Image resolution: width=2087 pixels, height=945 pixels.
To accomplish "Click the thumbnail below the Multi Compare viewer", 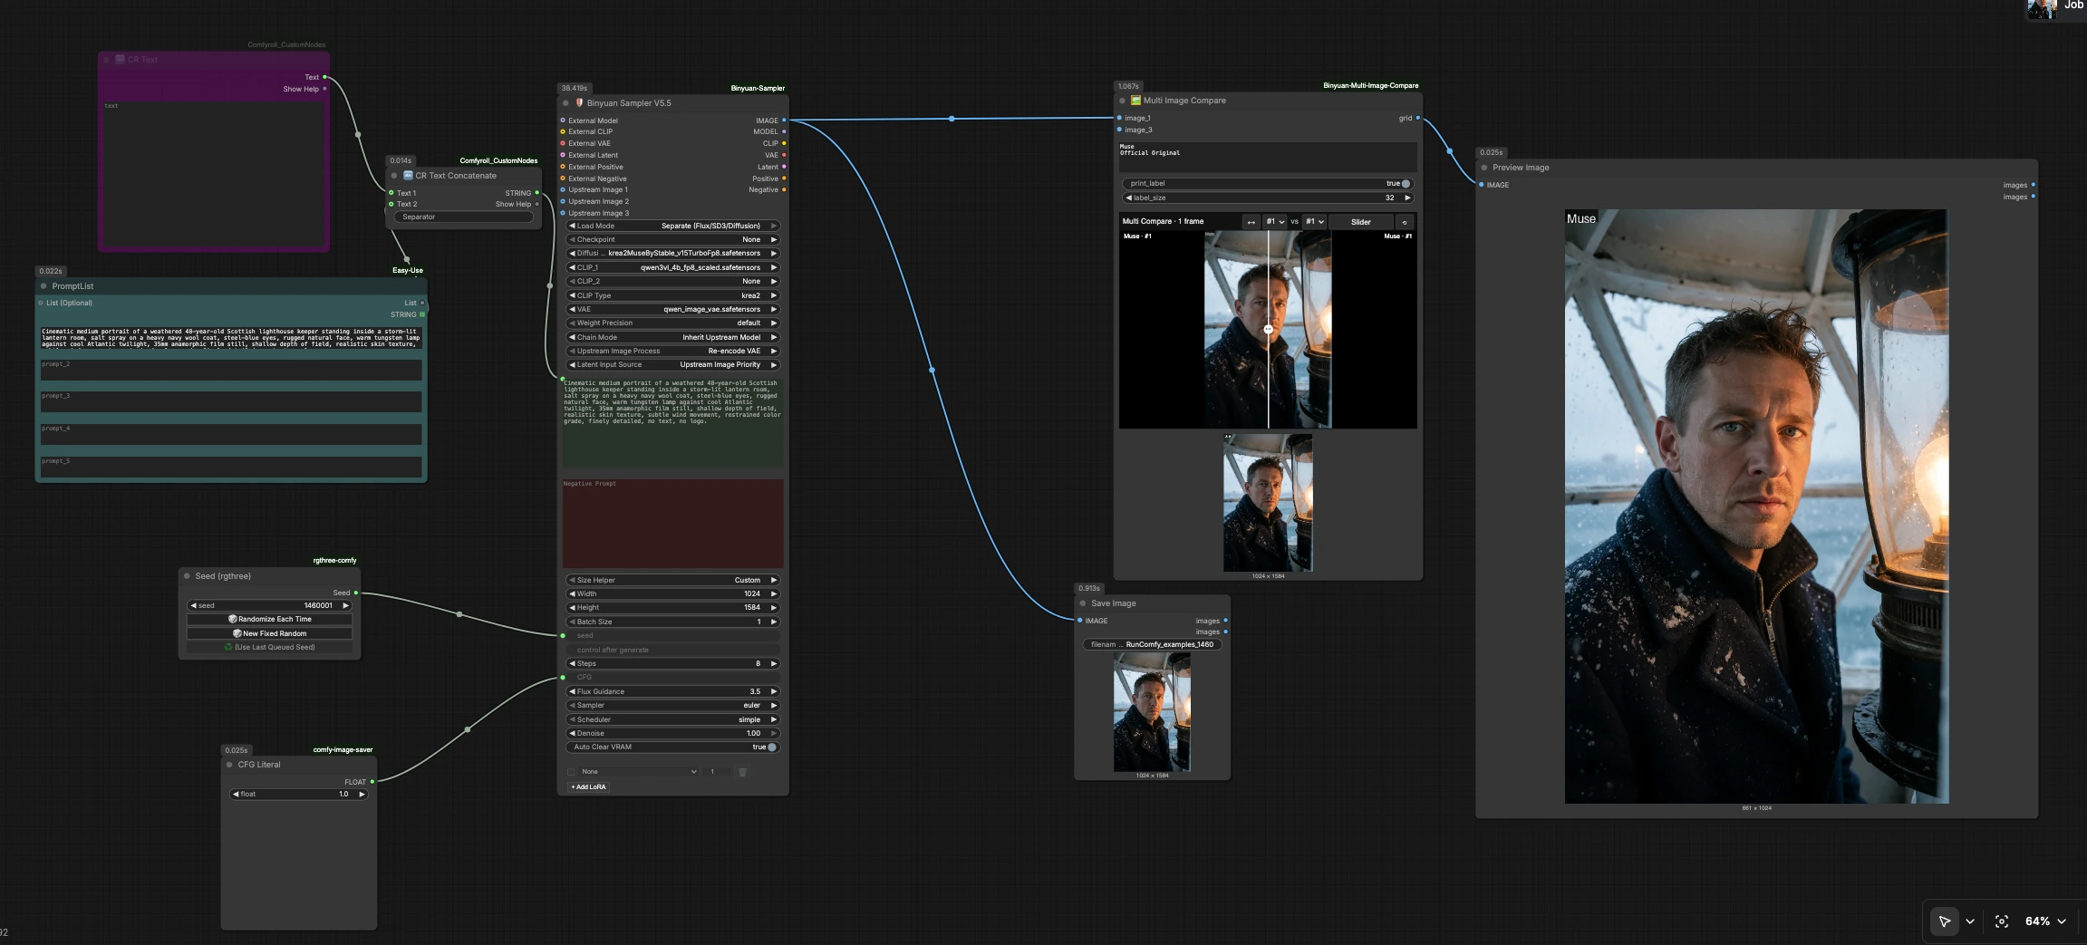I will [x=1267, y=503].
